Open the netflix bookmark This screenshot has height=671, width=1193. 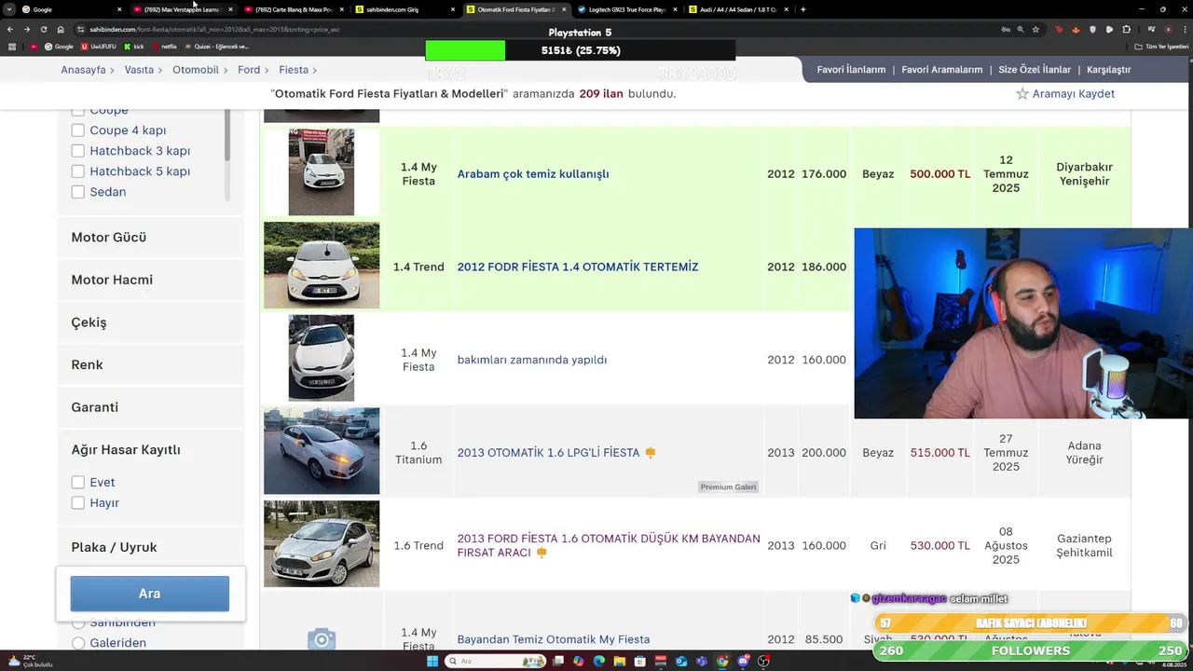click(164, 47)
